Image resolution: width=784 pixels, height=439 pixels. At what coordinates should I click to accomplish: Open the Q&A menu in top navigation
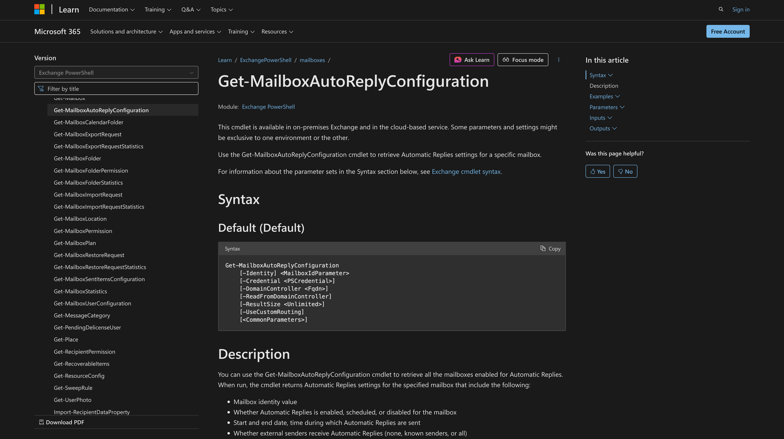pyautogui.click(x=191, y=9)
